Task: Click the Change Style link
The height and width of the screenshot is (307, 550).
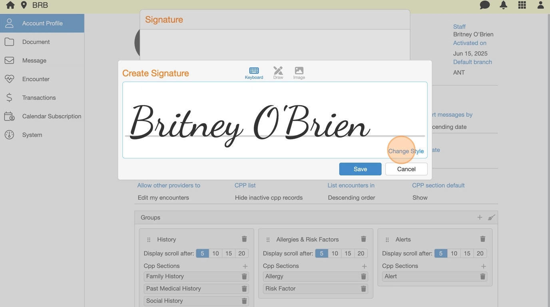Action: [406, 151]
